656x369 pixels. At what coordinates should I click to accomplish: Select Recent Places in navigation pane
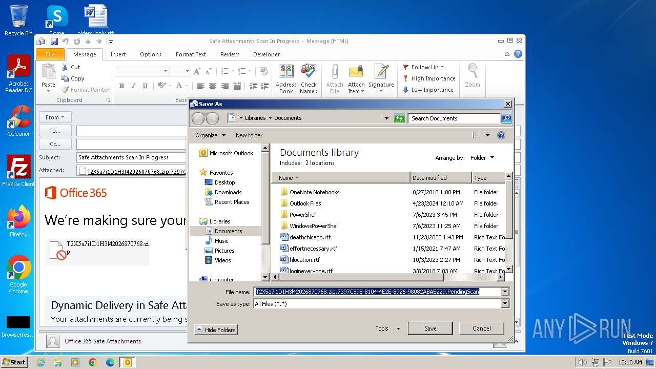(x=227, y=202)
